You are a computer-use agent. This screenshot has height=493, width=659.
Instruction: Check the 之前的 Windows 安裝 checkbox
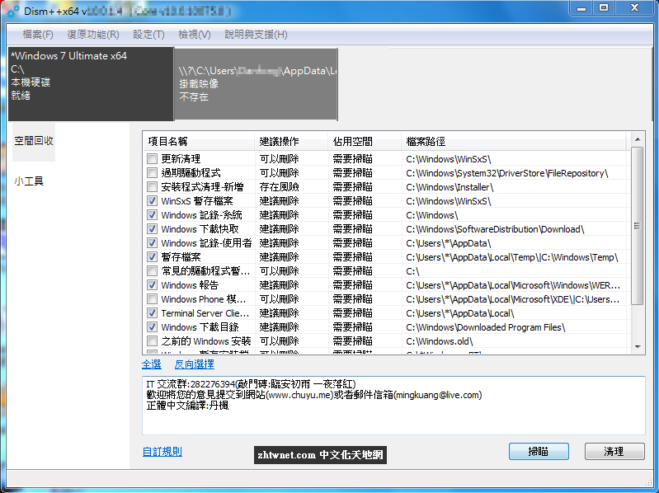tap(152, 341)
